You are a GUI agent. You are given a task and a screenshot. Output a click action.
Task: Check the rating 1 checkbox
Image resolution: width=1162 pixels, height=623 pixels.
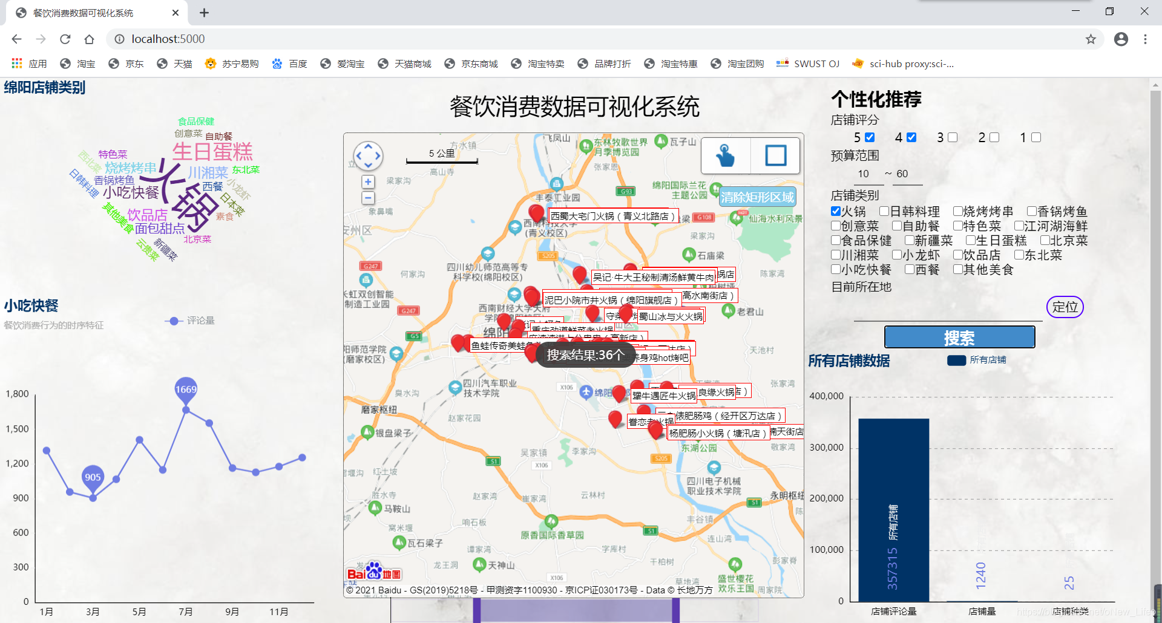pos(1036,137)
